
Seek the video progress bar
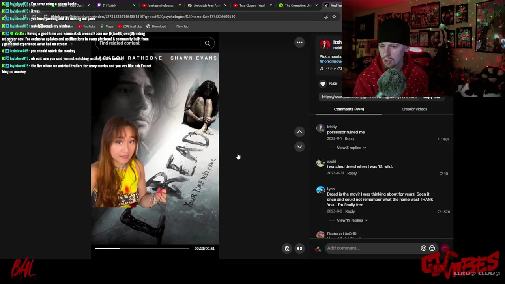click(142, 248)
